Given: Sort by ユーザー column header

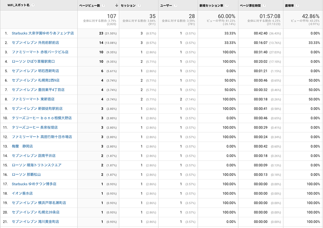Looking at the screenshot, I should [166, 5].
